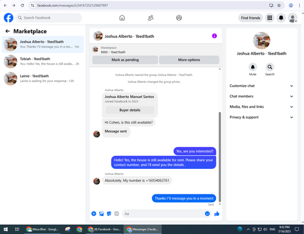304x234 pixels.
Task: Click Marketplace listing thumbnail $900
Action: pos(95,49)
